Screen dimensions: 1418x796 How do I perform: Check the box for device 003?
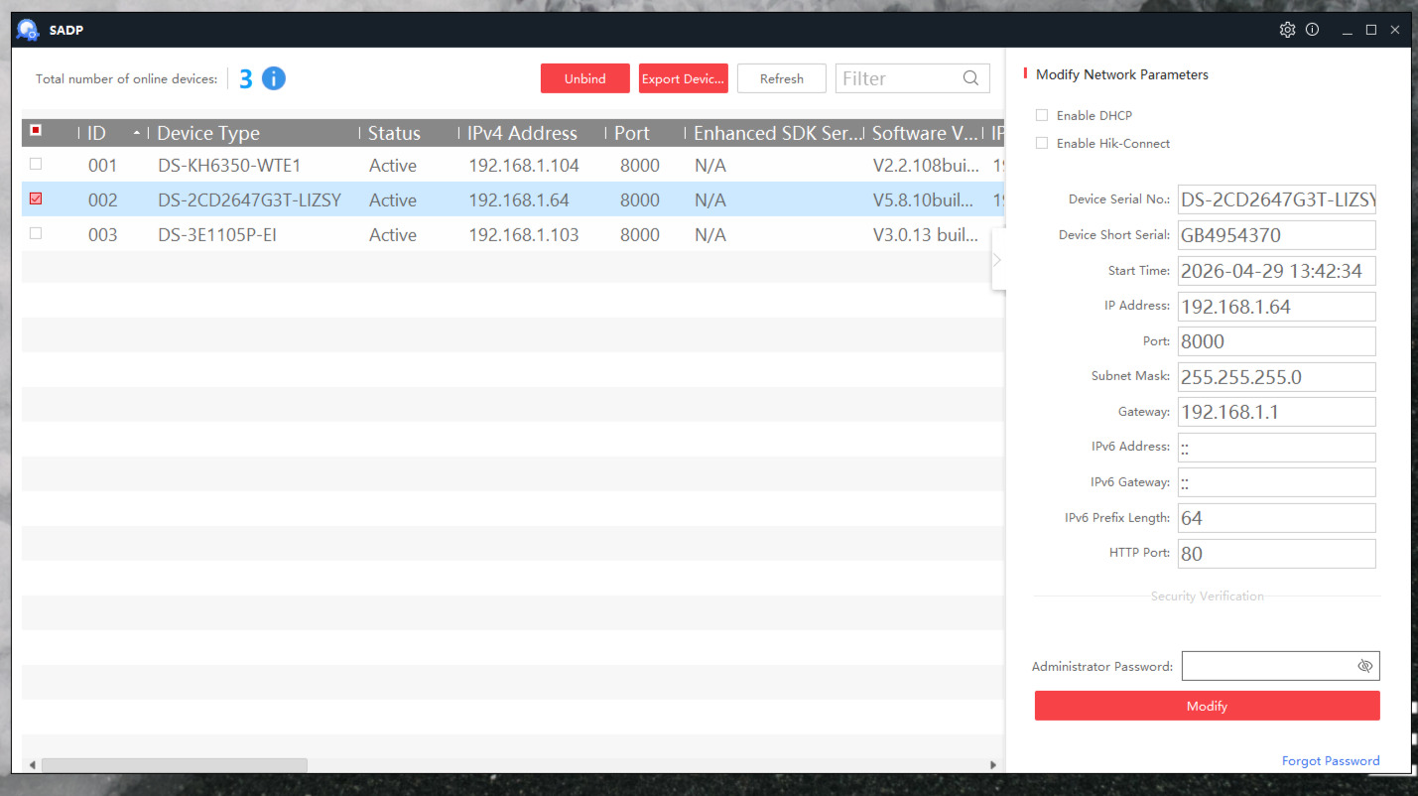[36, 233]
